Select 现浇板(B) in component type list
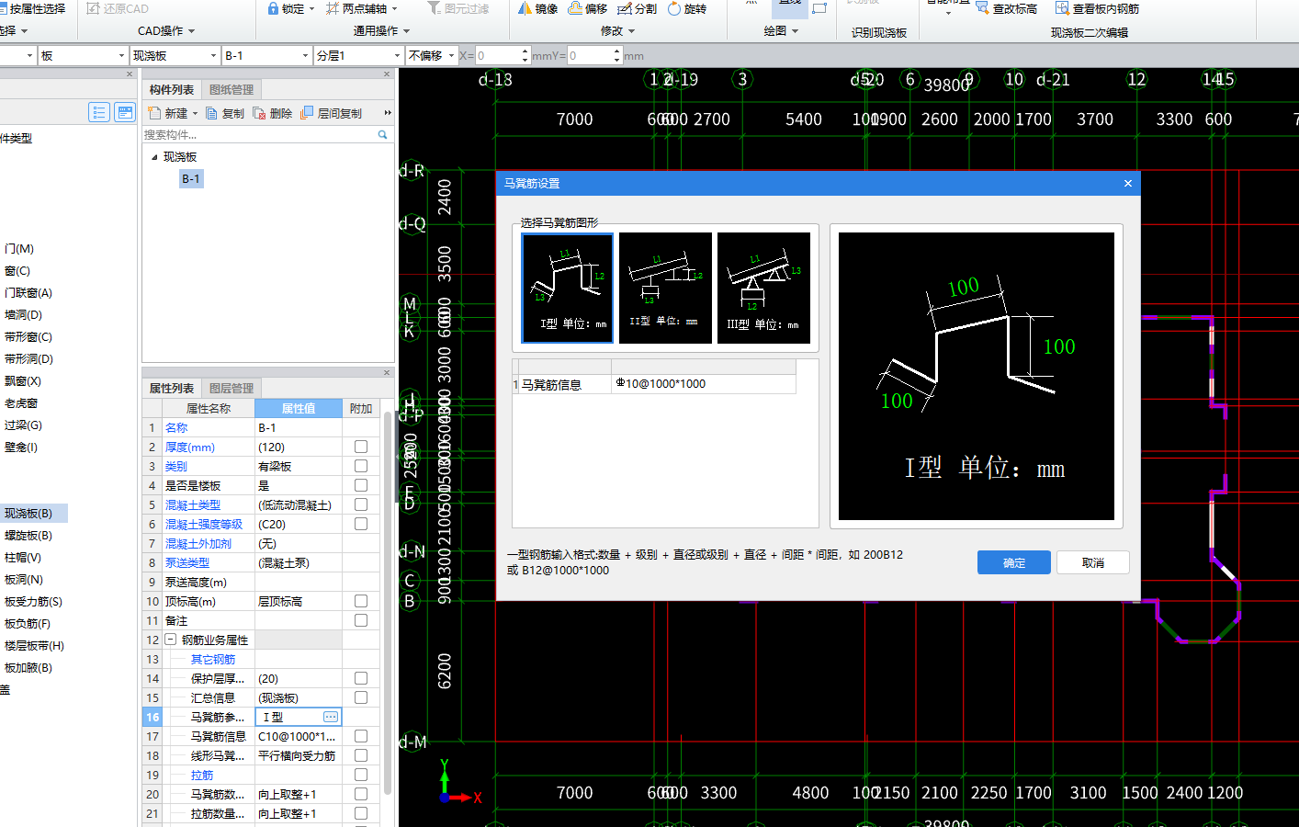The image size is (1299, 827). [28, 514]
